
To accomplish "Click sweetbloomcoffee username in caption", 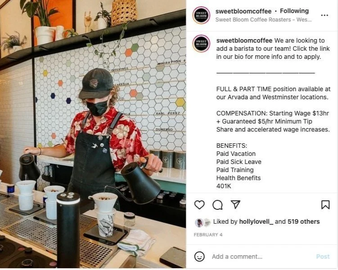I will [x=244, y=40].
